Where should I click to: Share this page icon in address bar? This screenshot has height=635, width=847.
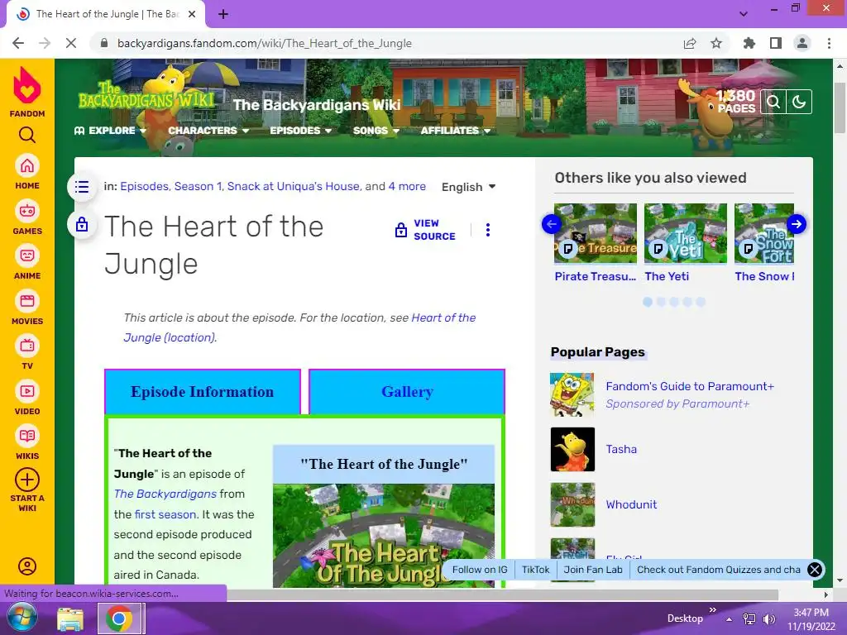click(690, 43)
